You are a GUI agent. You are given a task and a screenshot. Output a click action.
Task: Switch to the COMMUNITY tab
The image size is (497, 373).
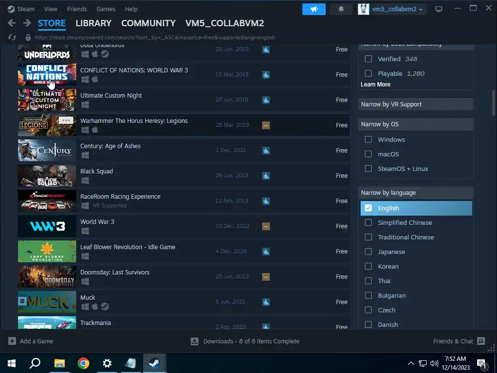(149, 23)
